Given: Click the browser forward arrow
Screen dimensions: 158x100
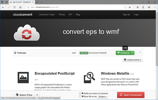Looking at the screenshot, I should [9, 7].
